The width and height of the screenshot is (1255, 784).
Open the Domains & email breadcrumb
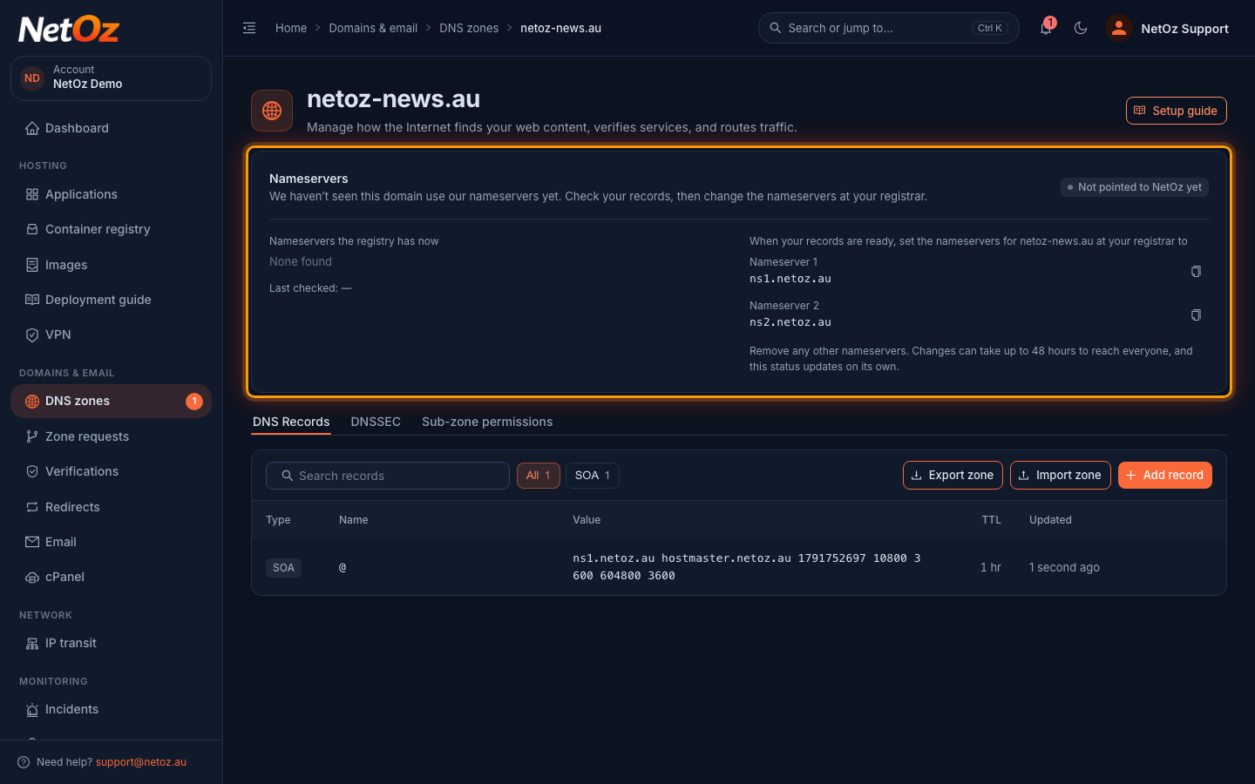point(373,28)
